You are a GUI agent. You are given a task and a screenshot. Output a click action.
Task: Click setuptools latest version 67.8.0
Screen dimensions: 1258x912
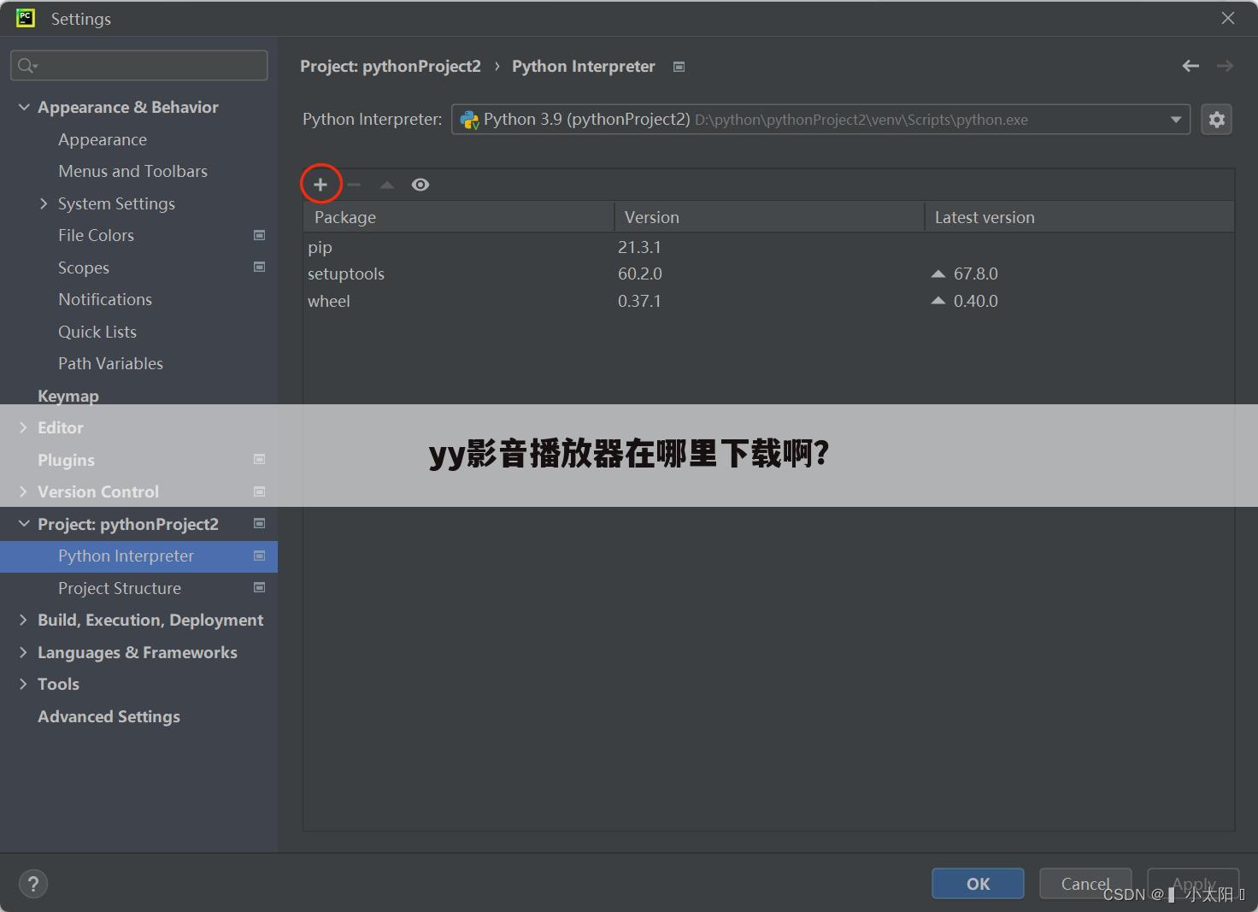pos(975,274)
